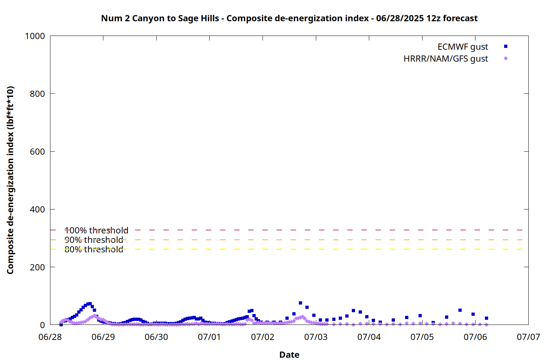Viewport: 544px width, 363px height.
Task: Click the x-axis date 06/30
Action: pyautogui.click(x=156, y=337)
